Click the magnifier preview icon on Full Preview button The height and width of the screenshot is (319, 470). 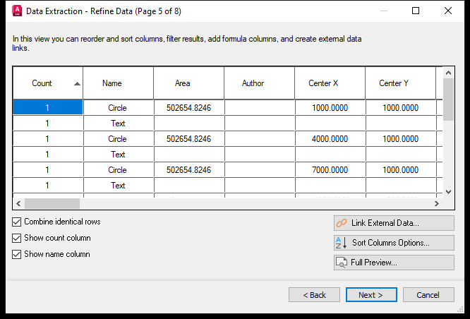(x=342, y=263)
